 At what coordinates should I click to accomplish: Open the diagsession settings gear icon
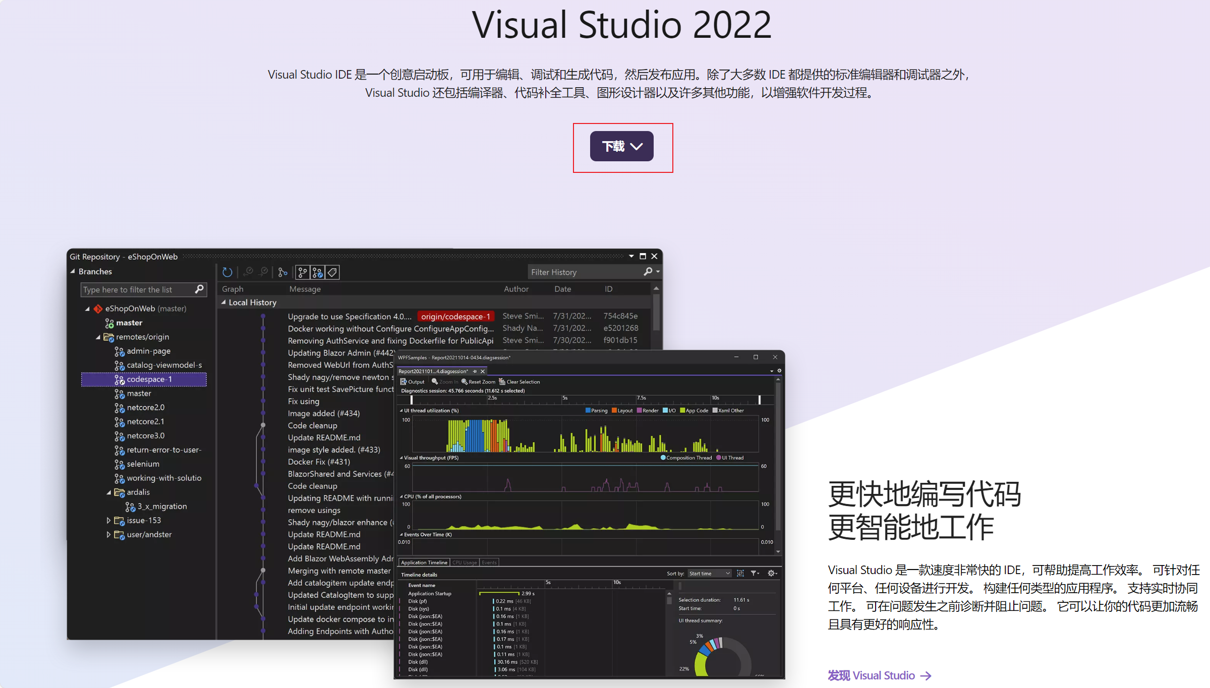tap(779, 370)
